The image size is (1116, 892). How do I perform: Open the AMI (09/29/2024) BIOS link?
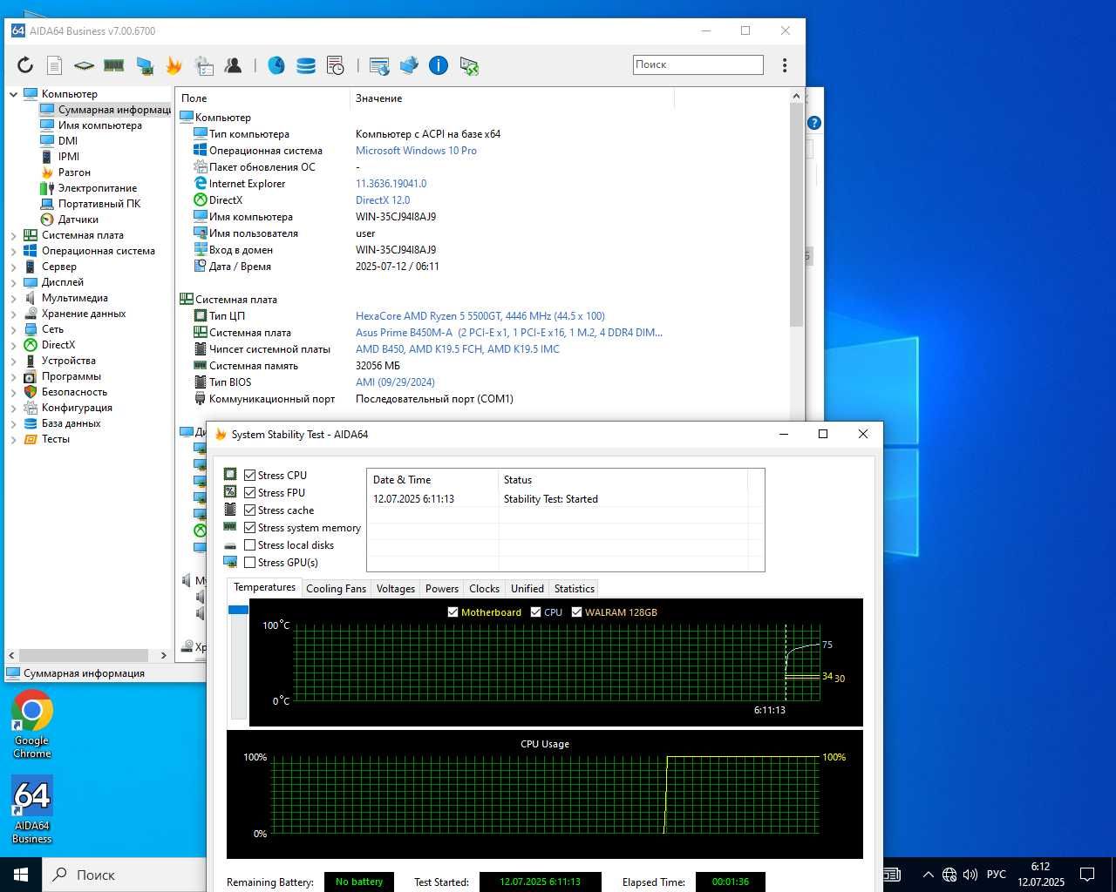[395, 382]
